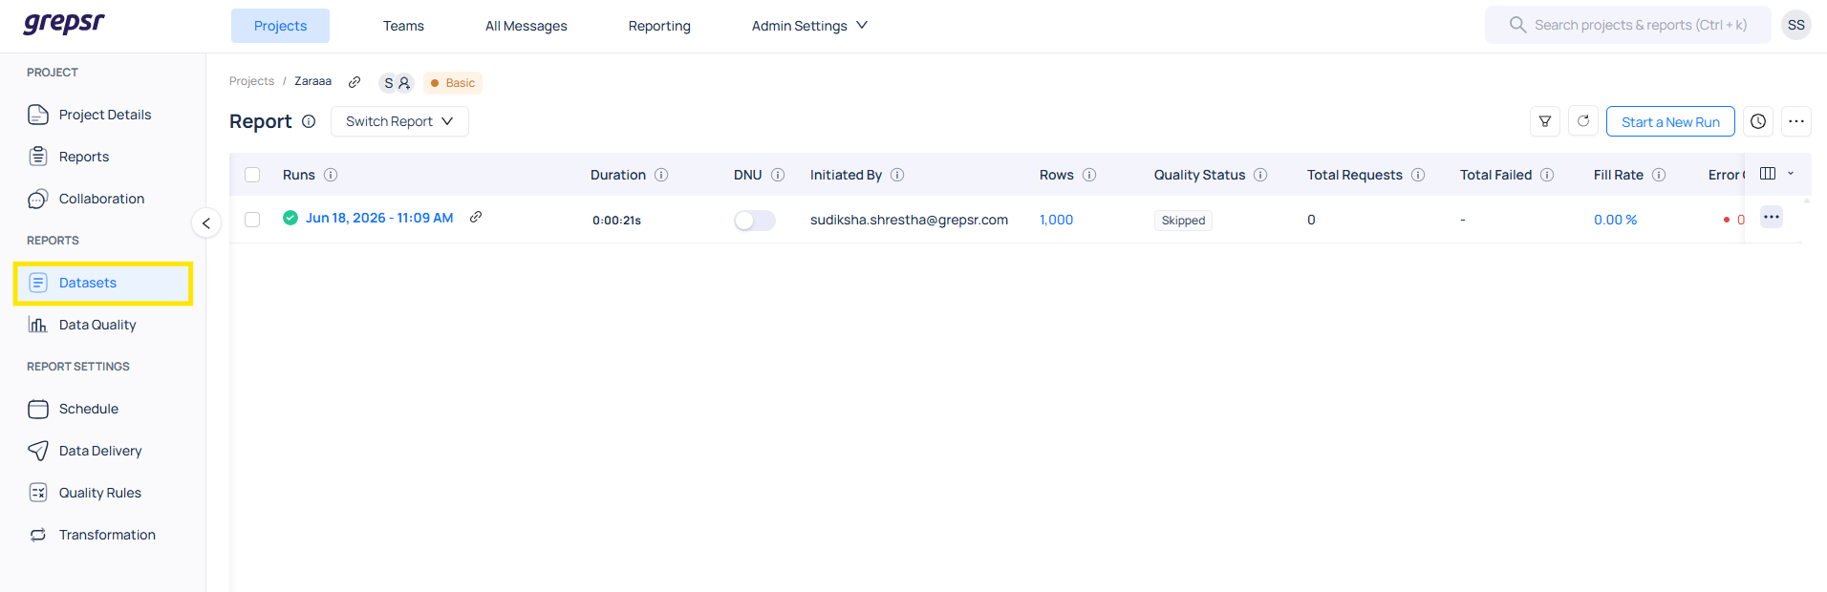Click the green success status icon
Screen dimensions: 1827x592
(290, 218)
